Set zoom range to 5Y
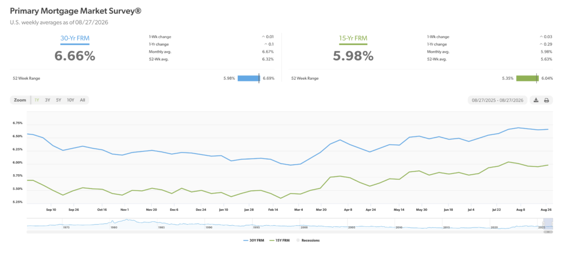 point(58,100)
